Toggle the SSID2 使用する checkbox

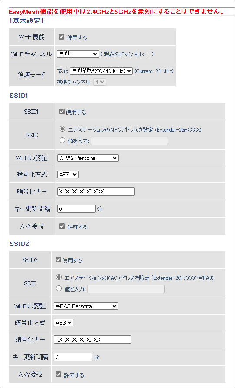click(x=58, y=260)
